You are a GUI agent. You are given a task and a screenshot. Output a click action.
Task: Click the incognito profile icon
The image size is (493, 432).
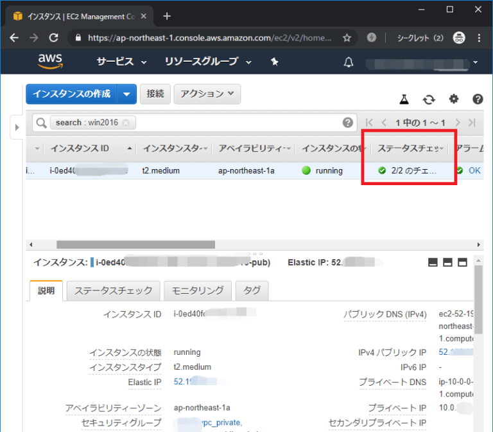point(459,38)
